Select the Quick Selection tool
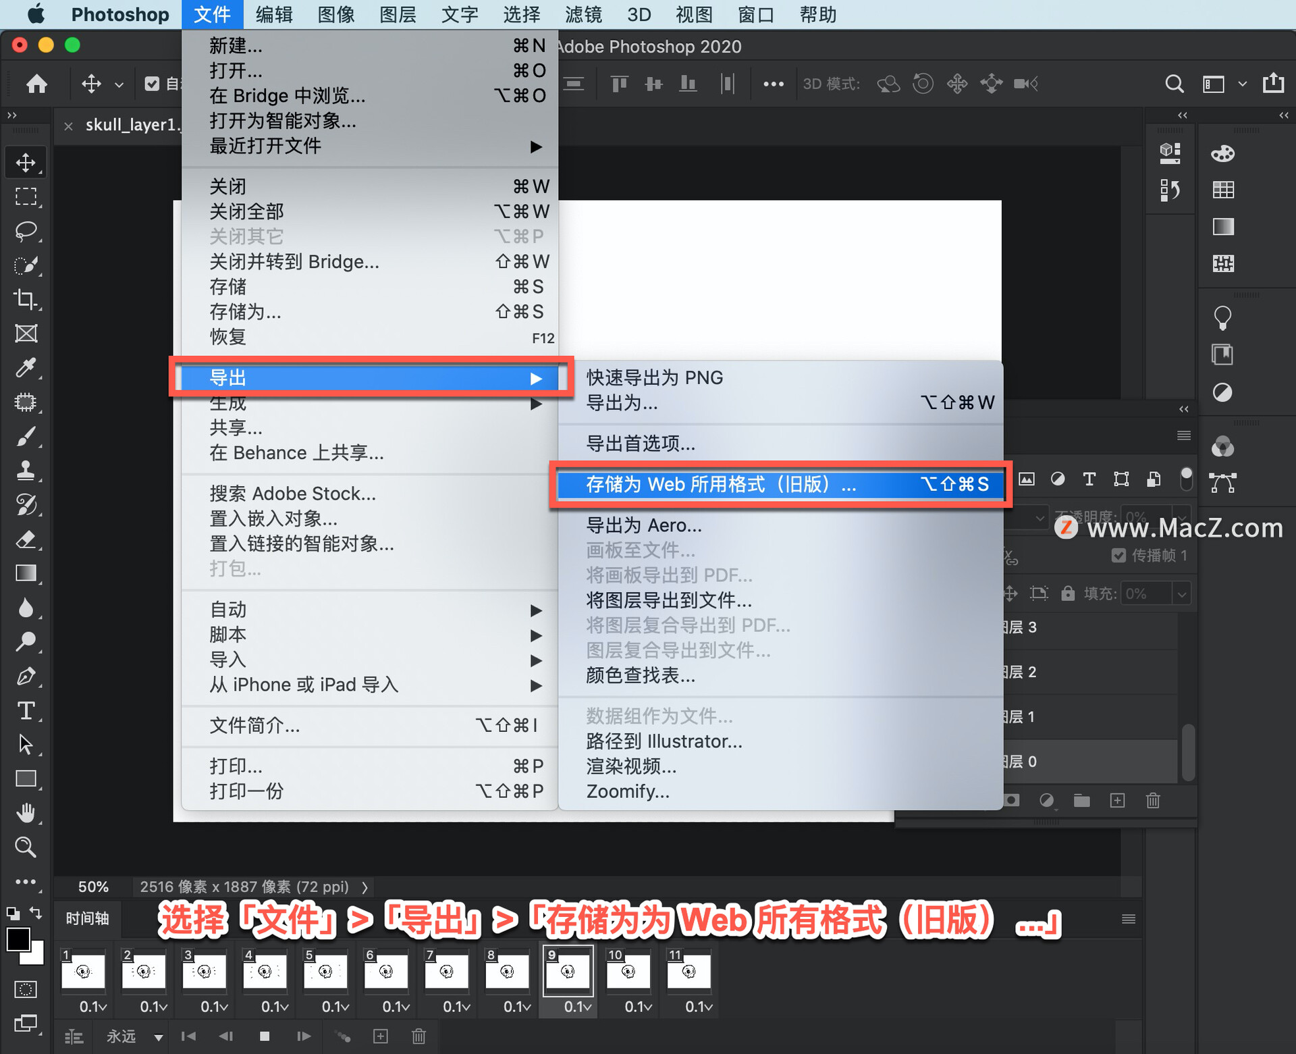This screenshot has height=1054, width=1296. point(26,265)
